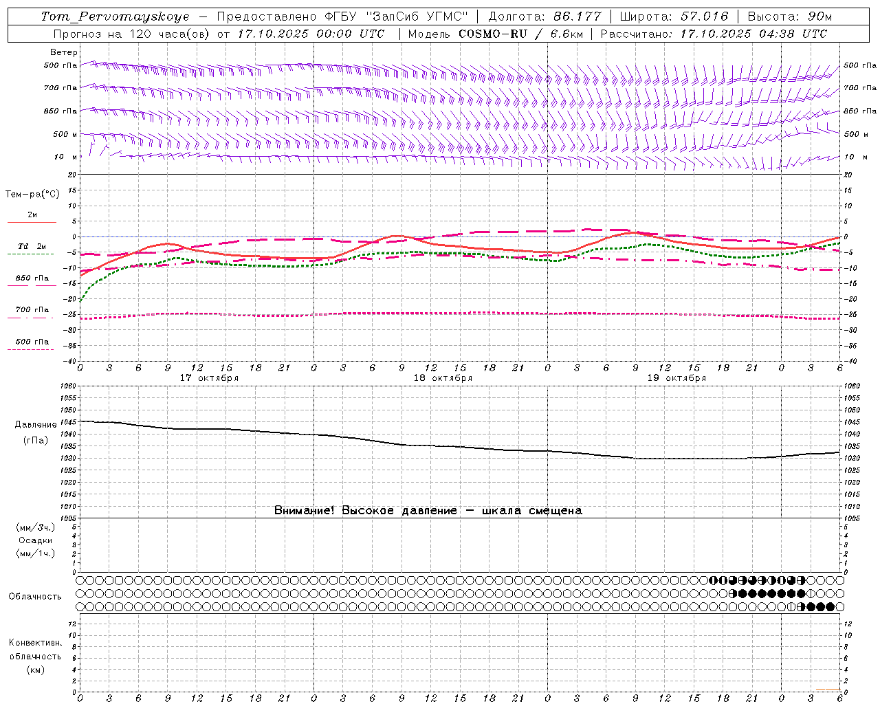Select the forecast start 17.10.2025 00:00 UTC
This screenshot has width=880, height=704.
pyautogui.click(x=311, y=34)
